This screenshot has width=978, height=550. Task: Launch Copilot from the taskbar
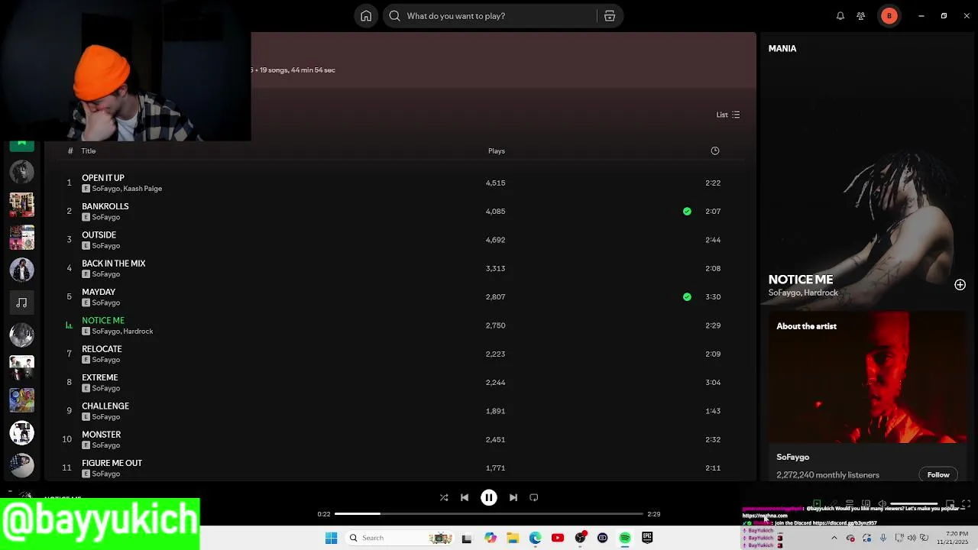[x=491, y=538]
